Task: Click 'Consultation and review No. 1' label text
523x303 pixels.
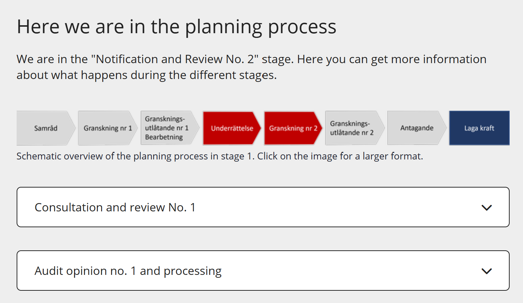Action: pyautogui.click(x=115, y=207)
